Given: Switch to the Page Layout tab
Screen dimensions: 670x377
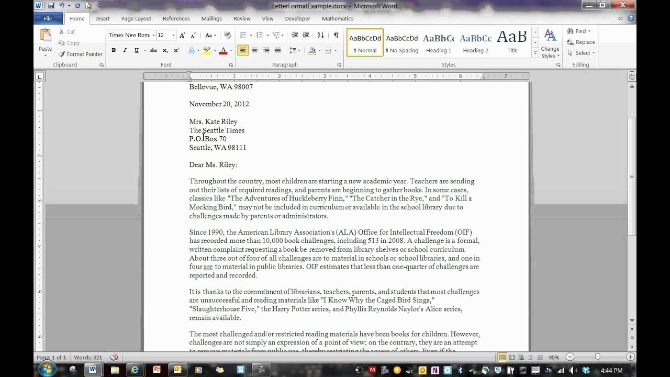Looking at the screenshot, I should (x=136, y=18).
